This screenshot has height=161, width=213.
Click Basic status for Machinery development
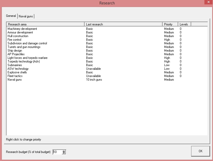pos(89,29)
